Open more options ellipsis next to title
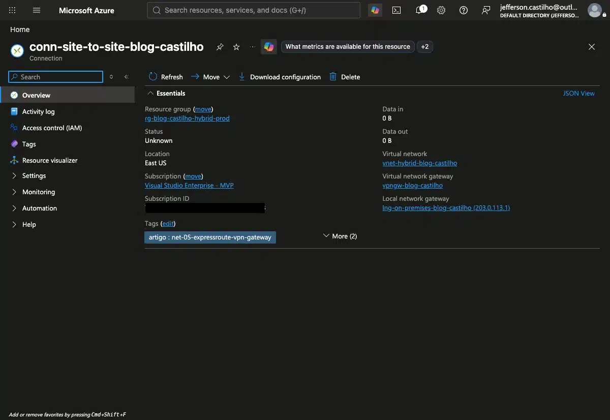Viewport: 610px width, 420px height. (x=253, y=47)
